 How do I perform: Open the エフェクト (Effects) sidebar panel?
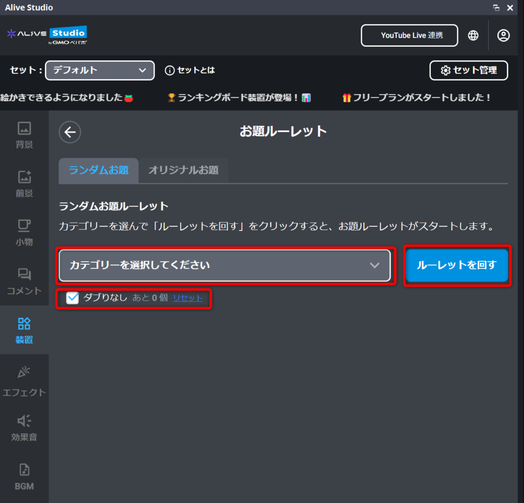click(x=24, y=380)
